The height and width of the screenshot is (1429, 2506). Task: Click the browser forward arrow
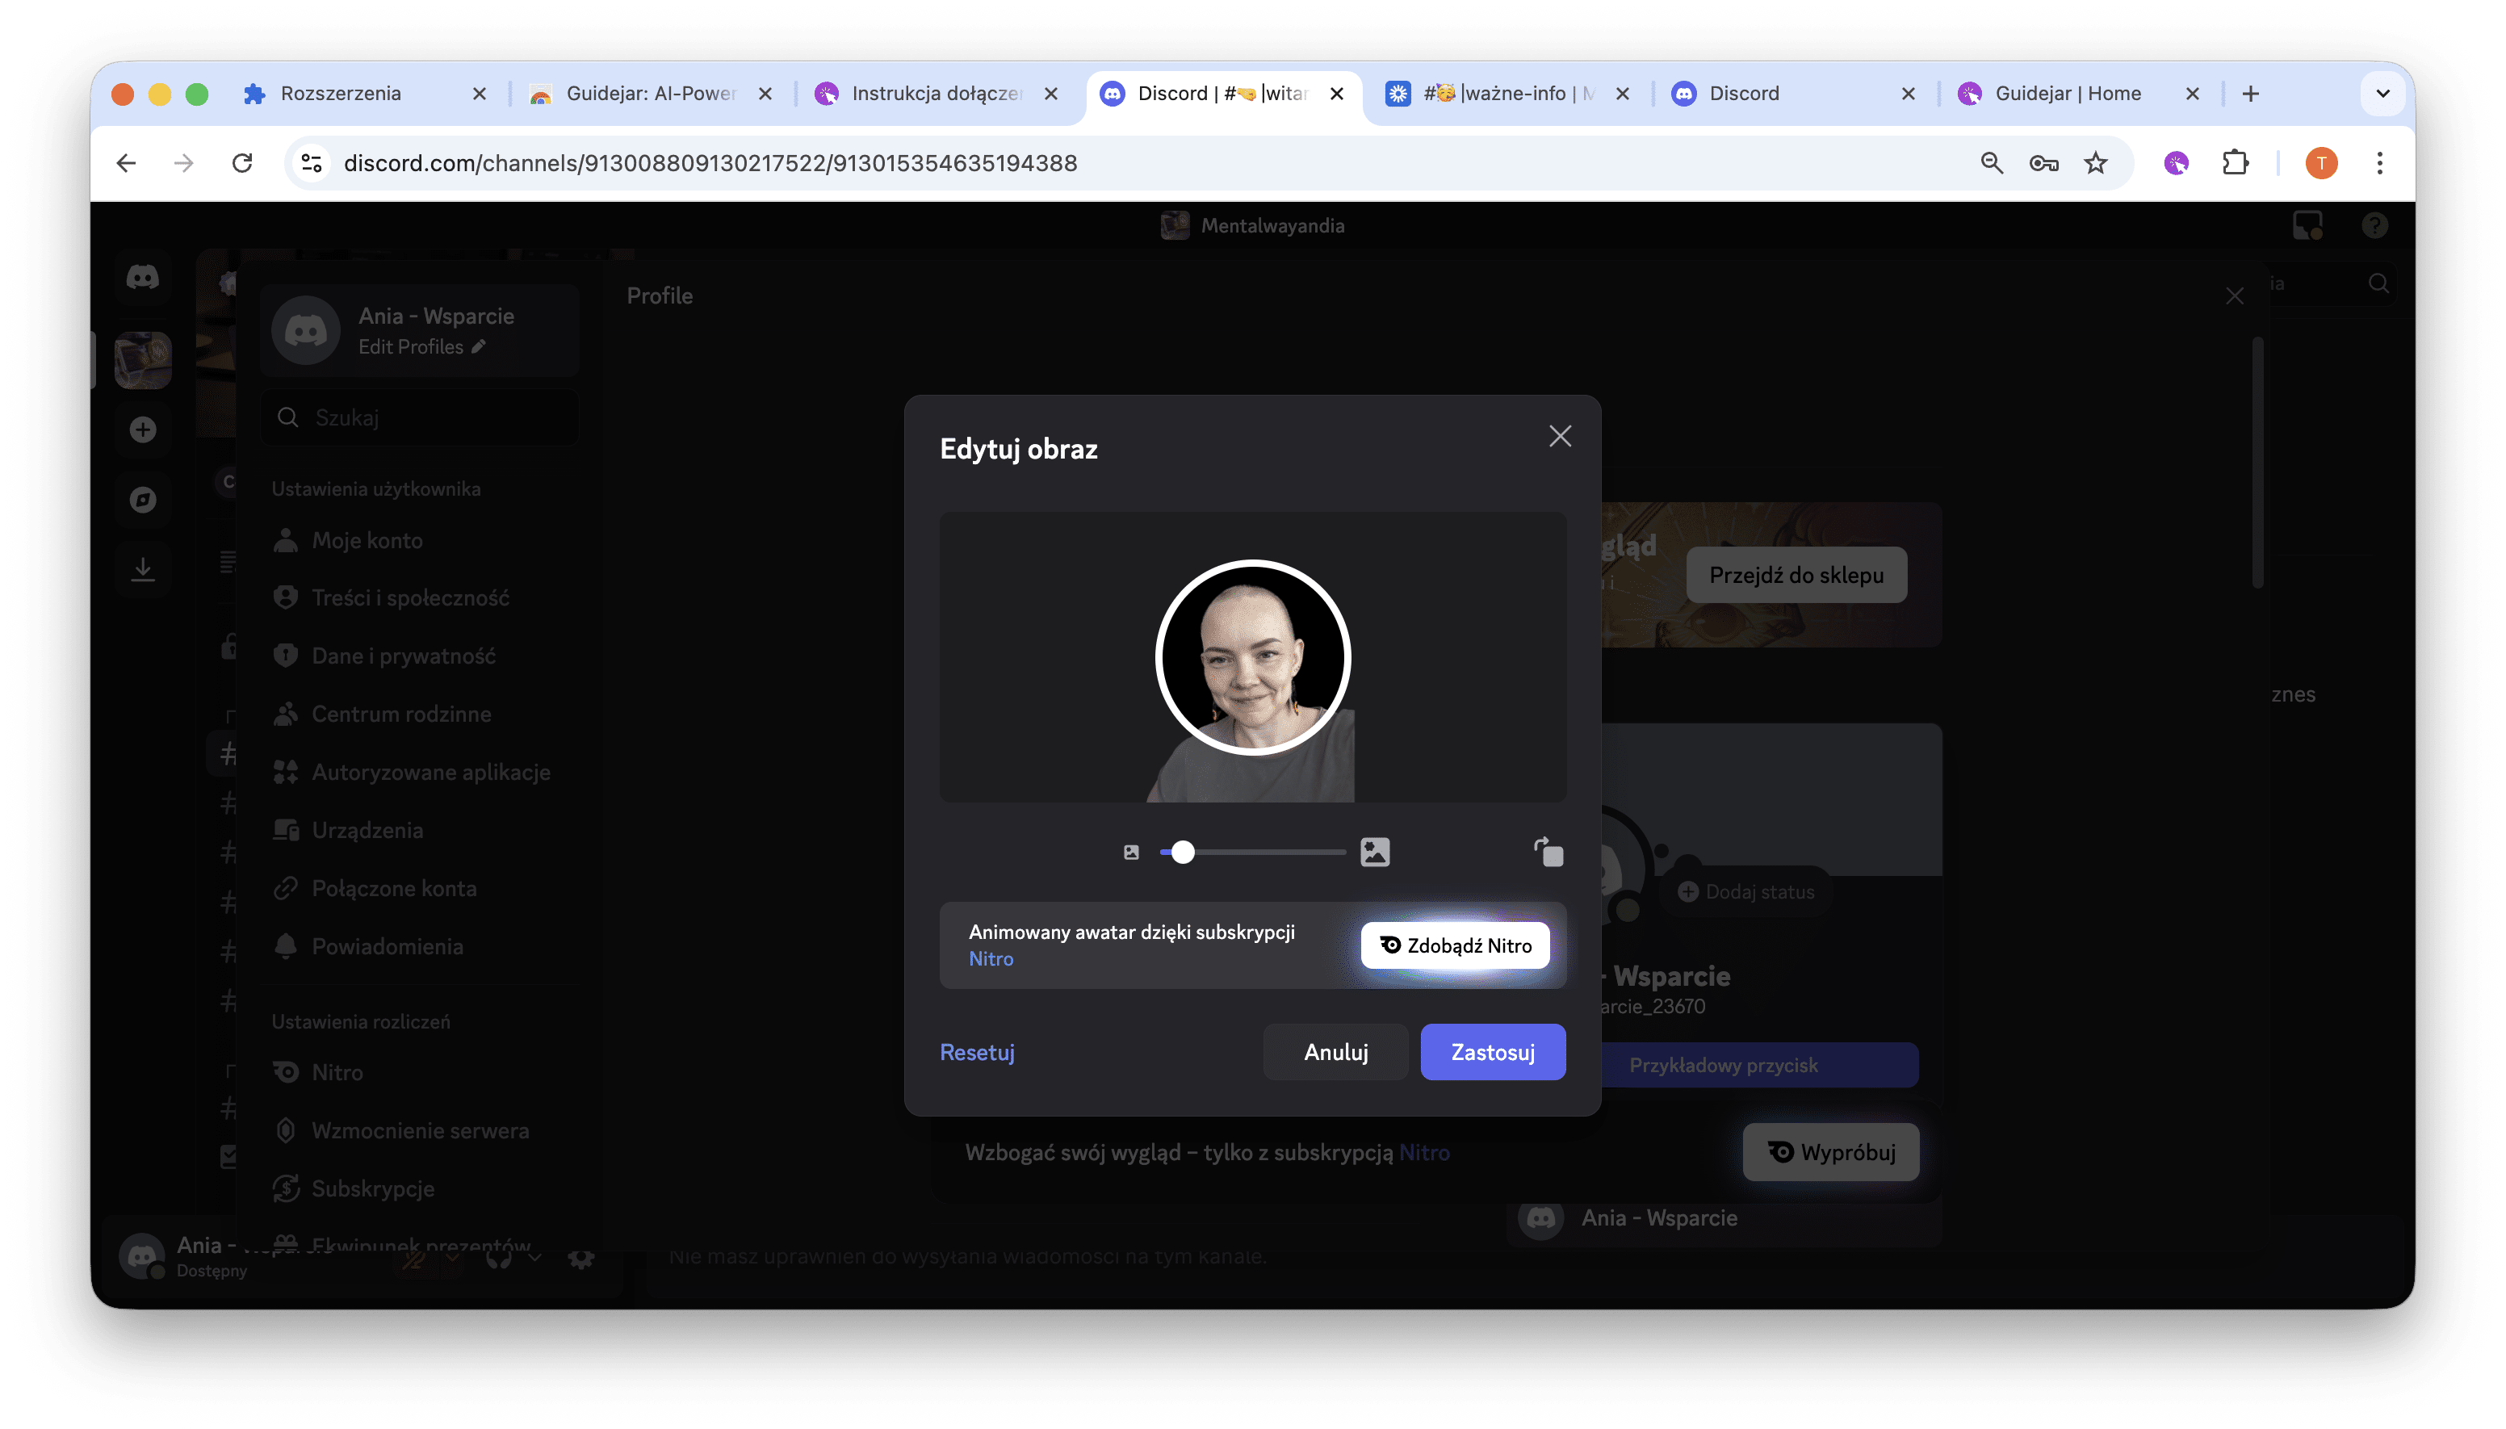183,163
